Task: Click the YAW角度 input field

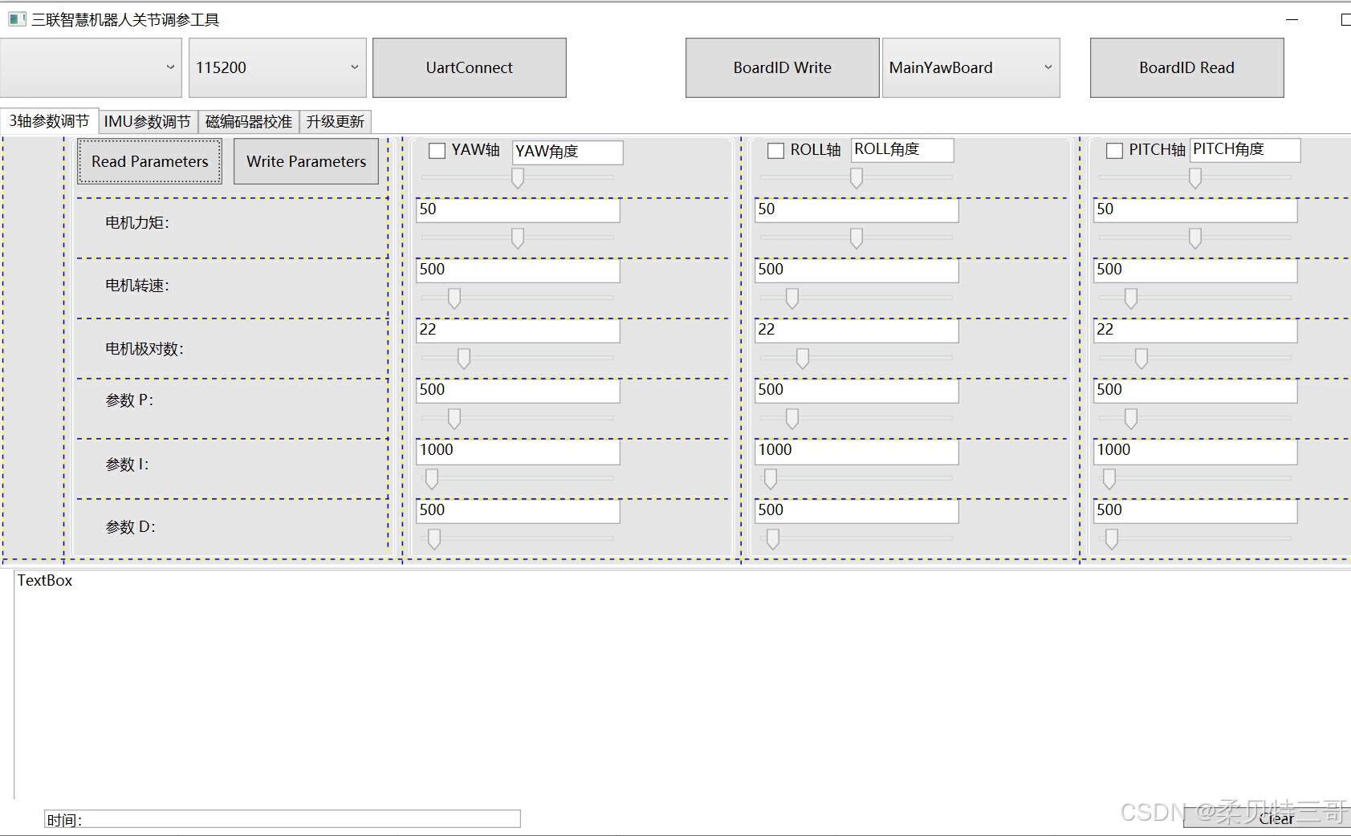Action: [568, 152]
